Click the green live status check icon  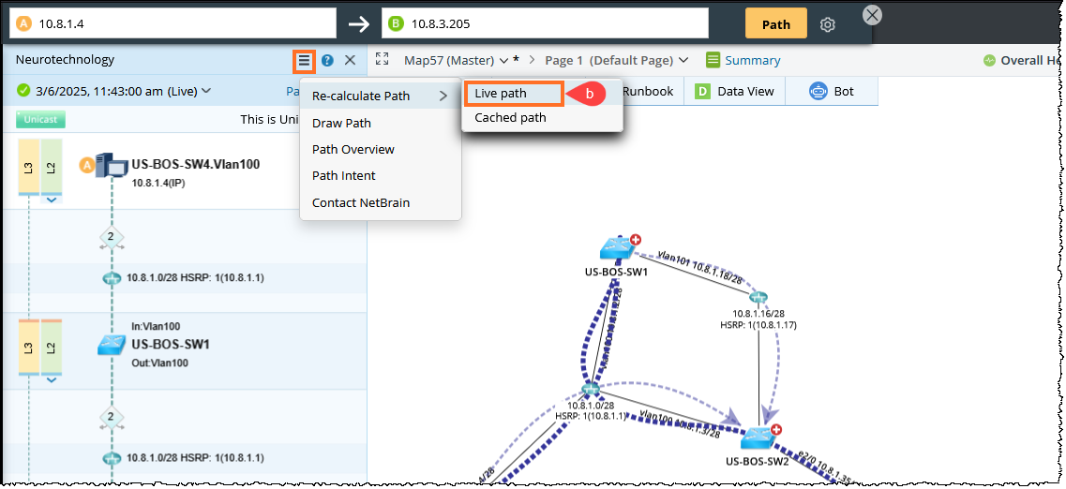[x=23, y=90]
